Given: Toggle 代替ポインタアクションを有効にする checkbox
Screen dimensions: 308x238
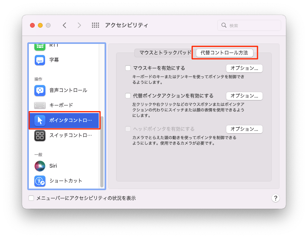Looking at the screenshot, I should [x=128, y=96].
